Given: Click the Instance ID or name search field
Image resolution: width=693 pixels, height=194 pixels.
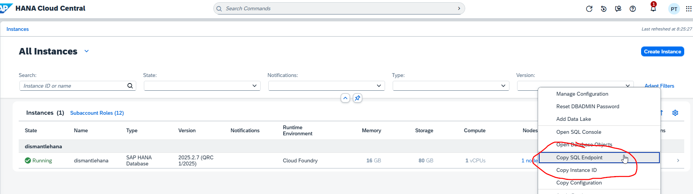Looking at the screenshot, I should coord(74,86).
